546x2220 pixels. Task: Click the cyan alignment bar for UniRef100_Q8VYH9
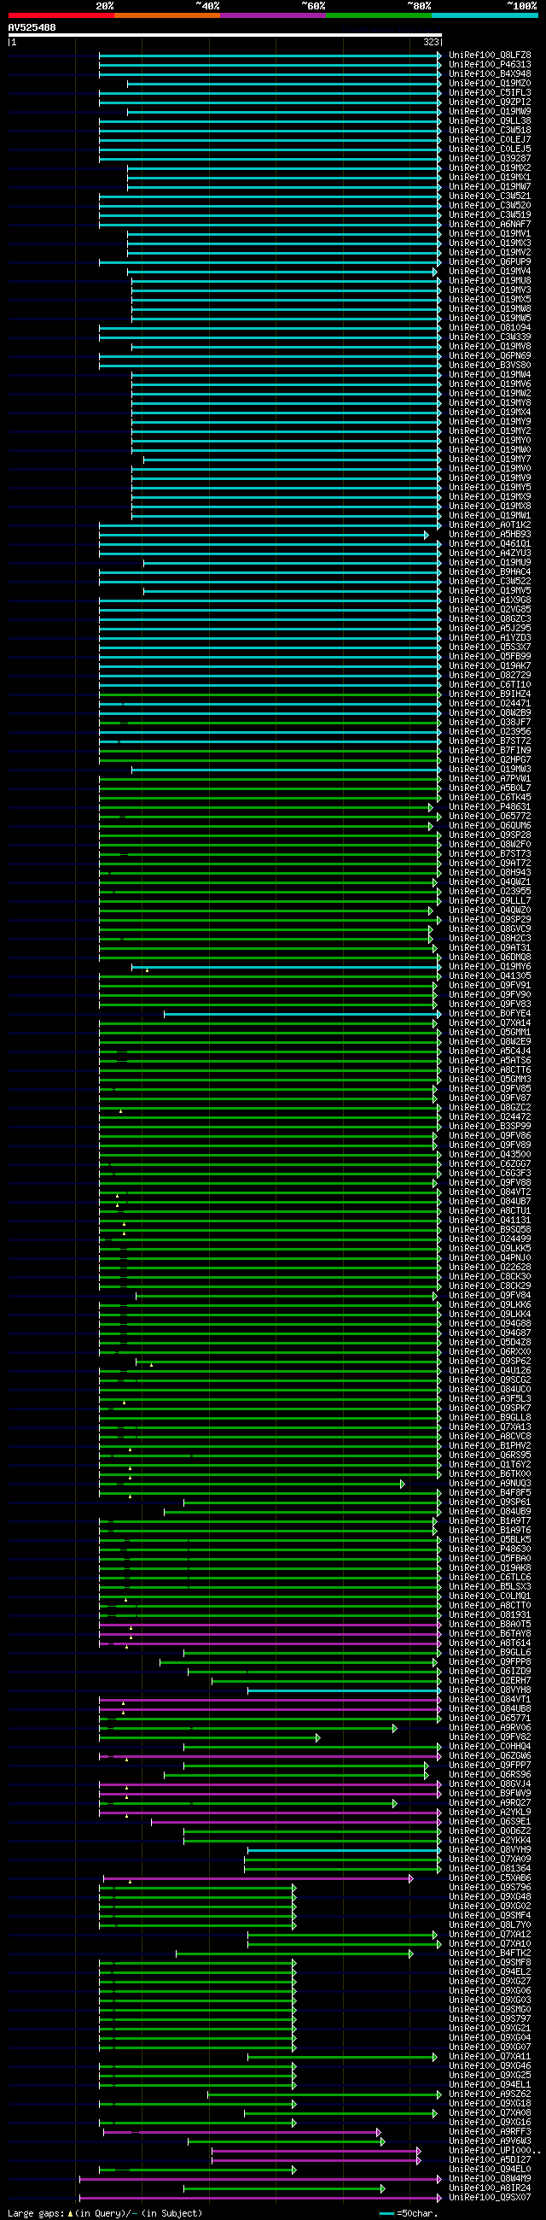pyautogui.click(x=345, y=1850)
